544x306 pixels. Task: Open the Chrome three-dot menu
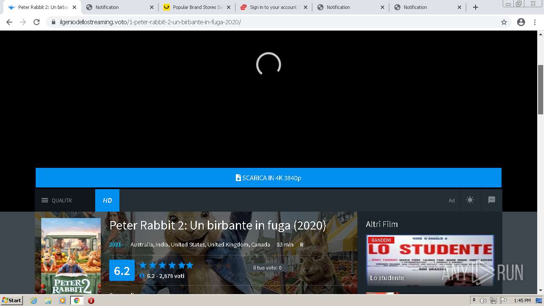(535, 22)
